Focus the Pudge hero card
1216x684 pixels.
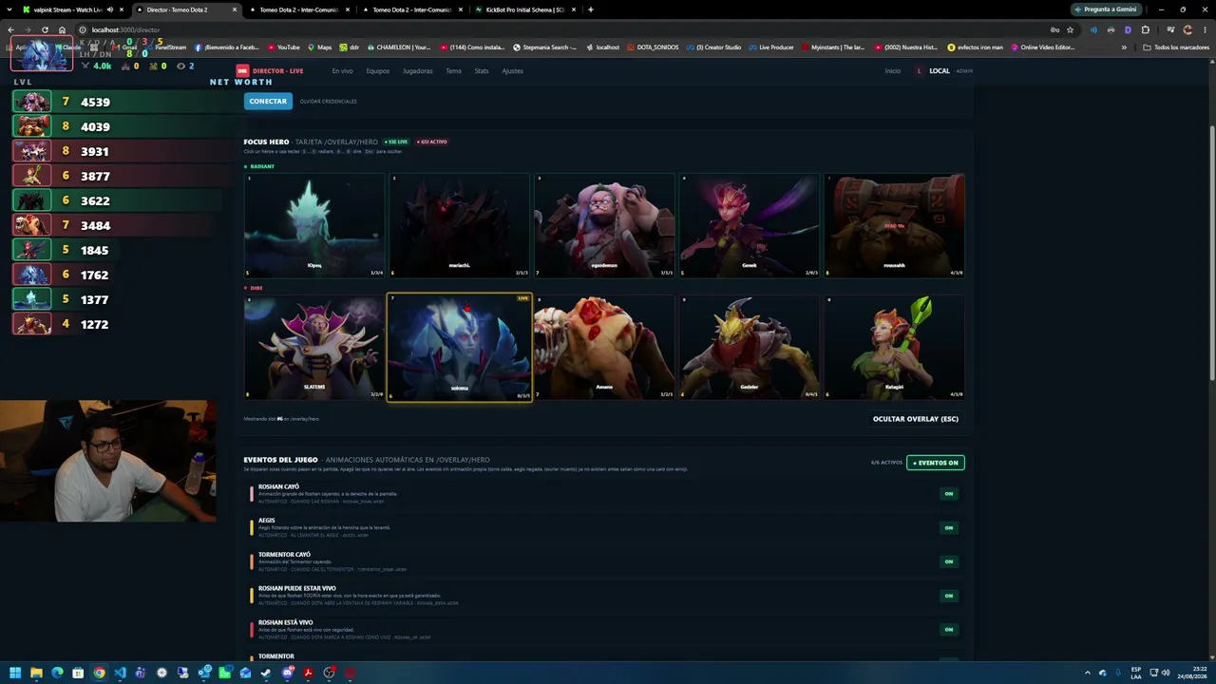point(604,225)
